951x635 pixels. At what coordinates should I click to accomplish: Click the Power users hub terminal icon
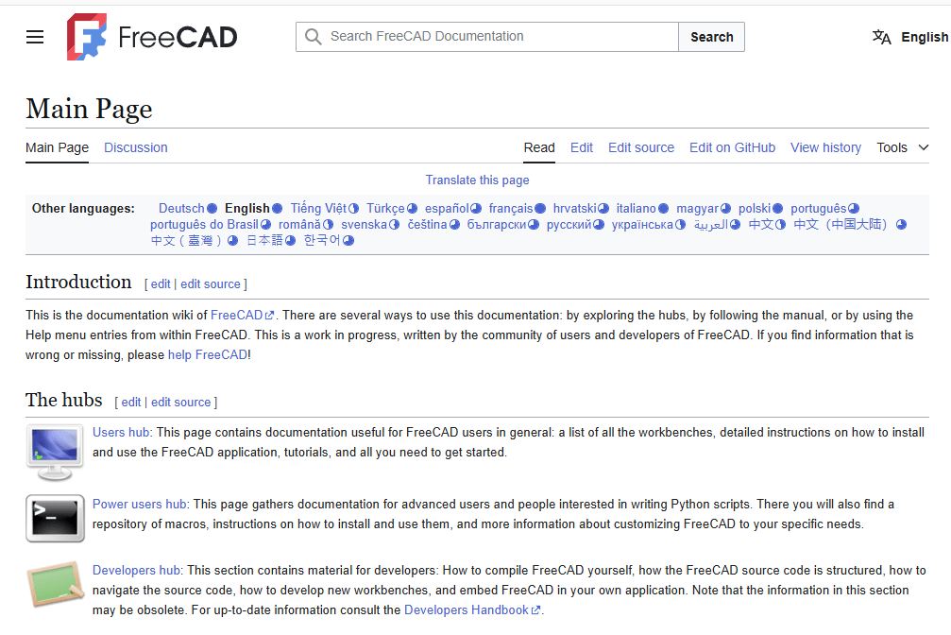tap(55, 518)
